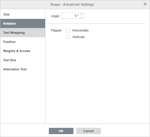Open the Size settings tab

23,14
